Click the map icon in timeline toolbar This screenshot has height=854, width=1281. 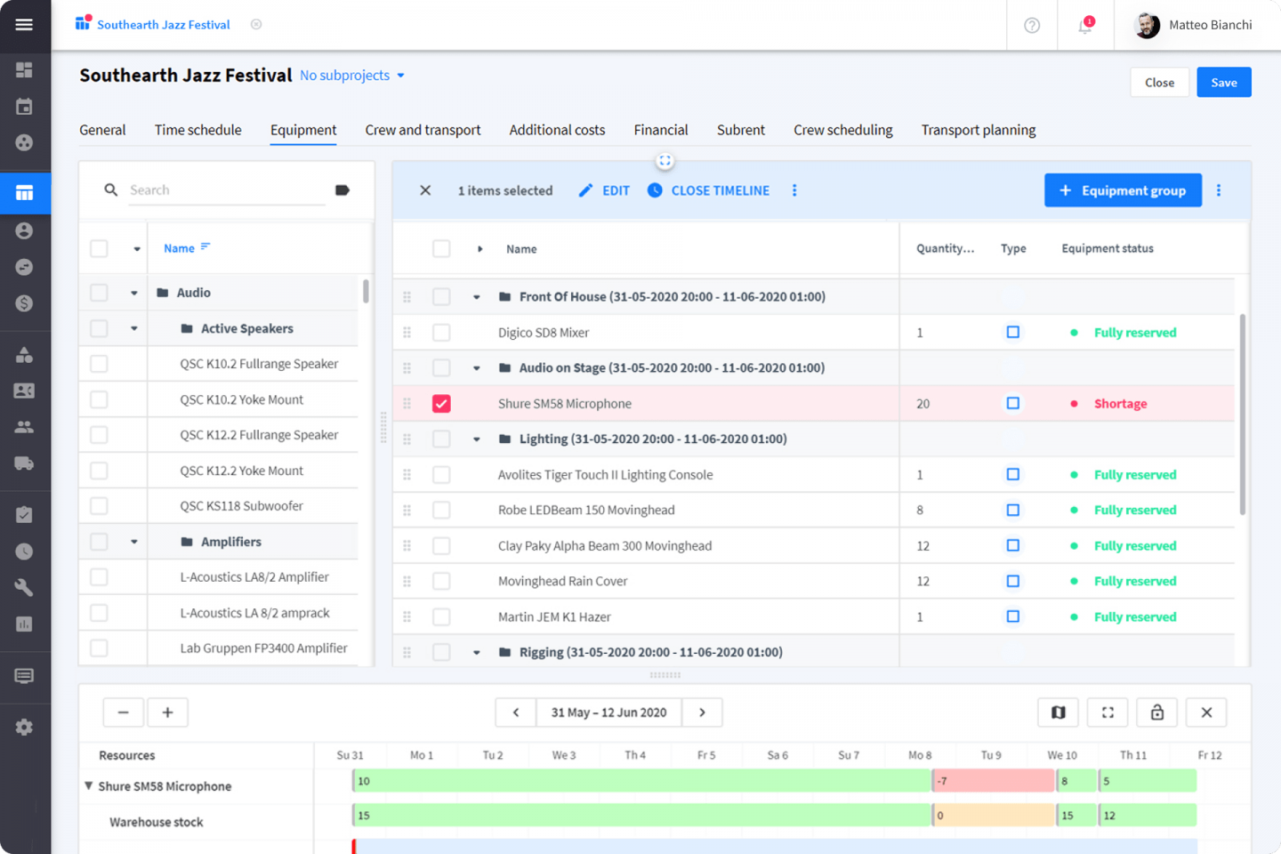pyautogui.click(x=1058, y=713)
